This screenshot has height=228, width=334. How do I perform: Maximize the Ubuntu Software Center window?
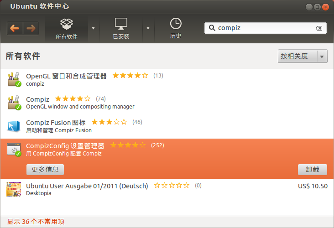(x=317, y=7)
